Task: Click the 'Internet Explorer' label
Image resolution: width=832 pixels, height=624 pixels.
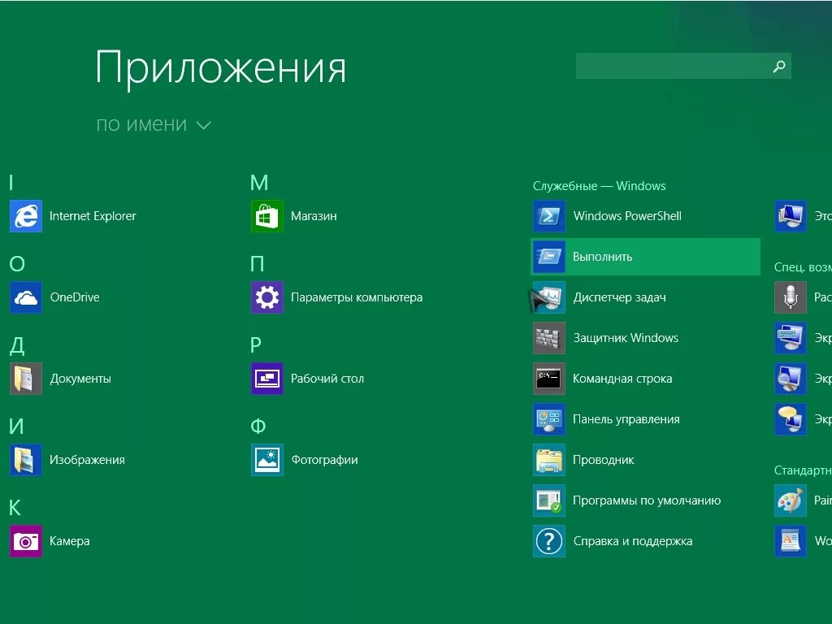Action: (93, 216)
